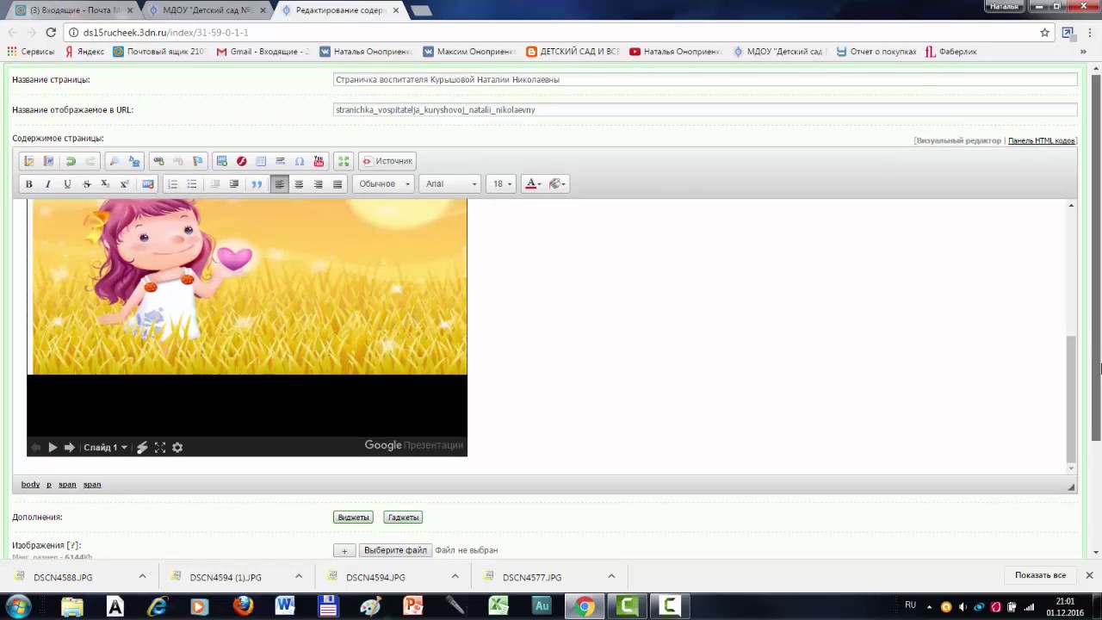This screenshot has width=1102, height=620.
Task: Open presentation settings gear icon
Action: (177, 447)
